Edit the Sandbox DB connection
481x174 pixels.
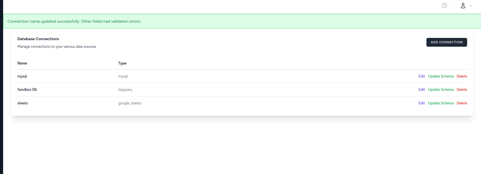click(422, 90)
